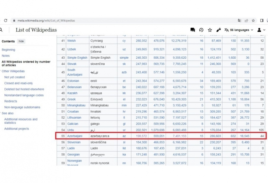Image resolution: width=268 pixels, height=183 pixels.
Task: Open the browser side panel icon
Action: (262, 21)
